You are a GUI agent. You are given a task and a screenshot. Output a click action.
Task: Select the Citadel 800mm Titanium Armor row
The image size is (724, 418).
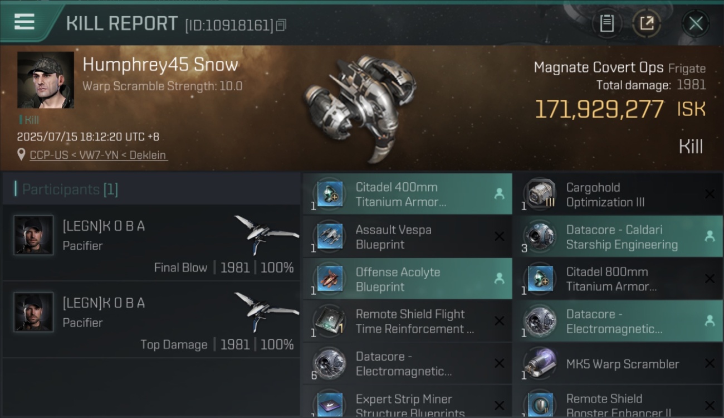coord(618,279)
